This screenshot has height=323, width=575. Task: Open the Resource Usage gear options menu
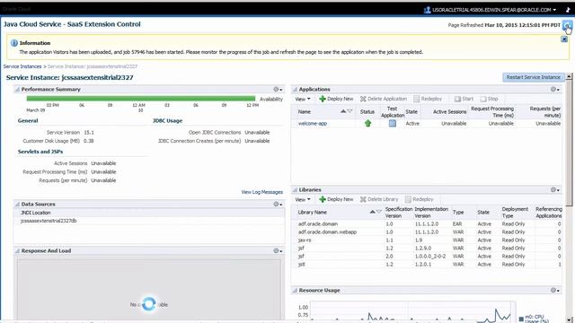[555, 291]
